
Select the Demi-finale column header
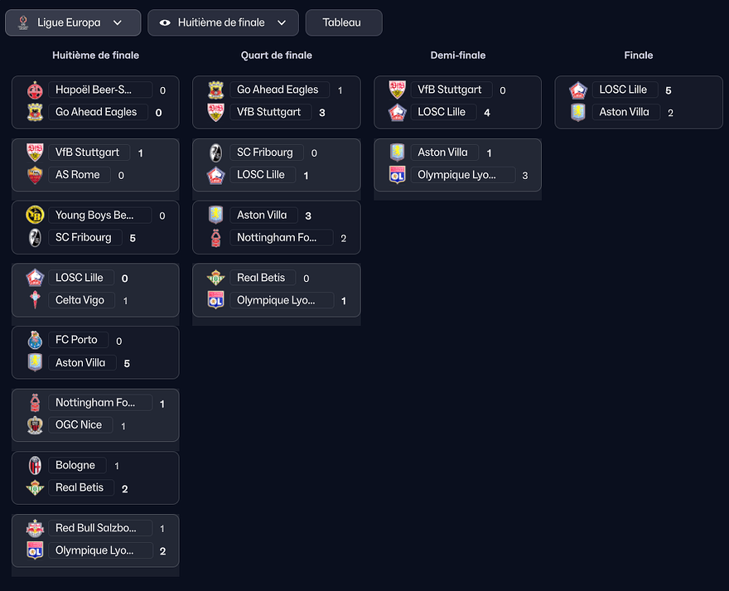click(457, 56)
